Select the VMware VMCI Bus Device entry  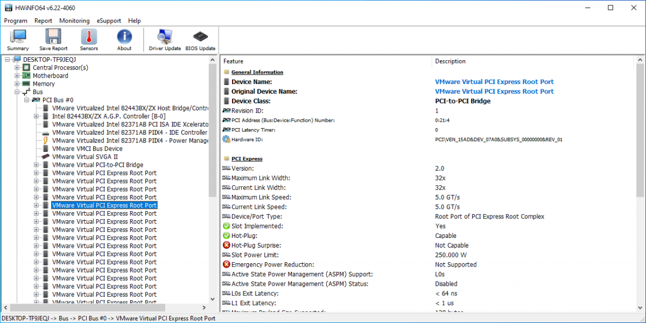87,149
